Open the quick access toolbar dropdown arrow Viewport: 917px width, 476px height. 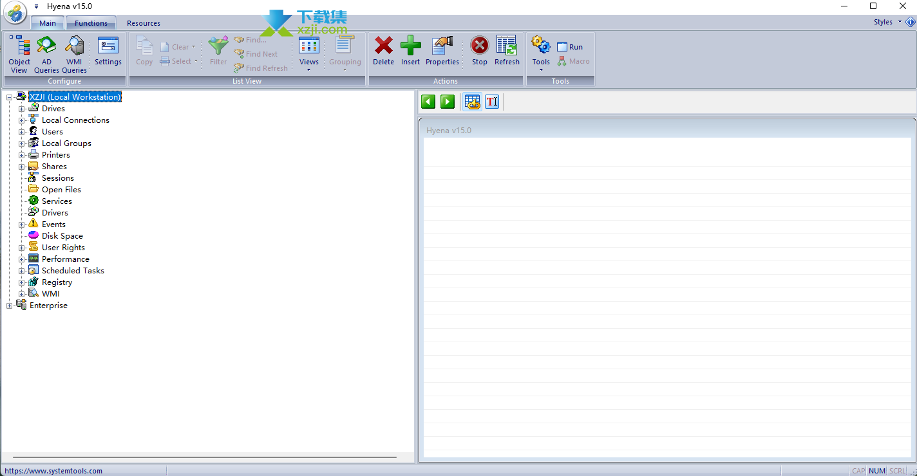pos(37,6)
